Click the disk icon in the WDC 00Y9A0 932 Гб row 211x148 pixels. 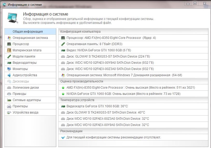click(63, 63)
